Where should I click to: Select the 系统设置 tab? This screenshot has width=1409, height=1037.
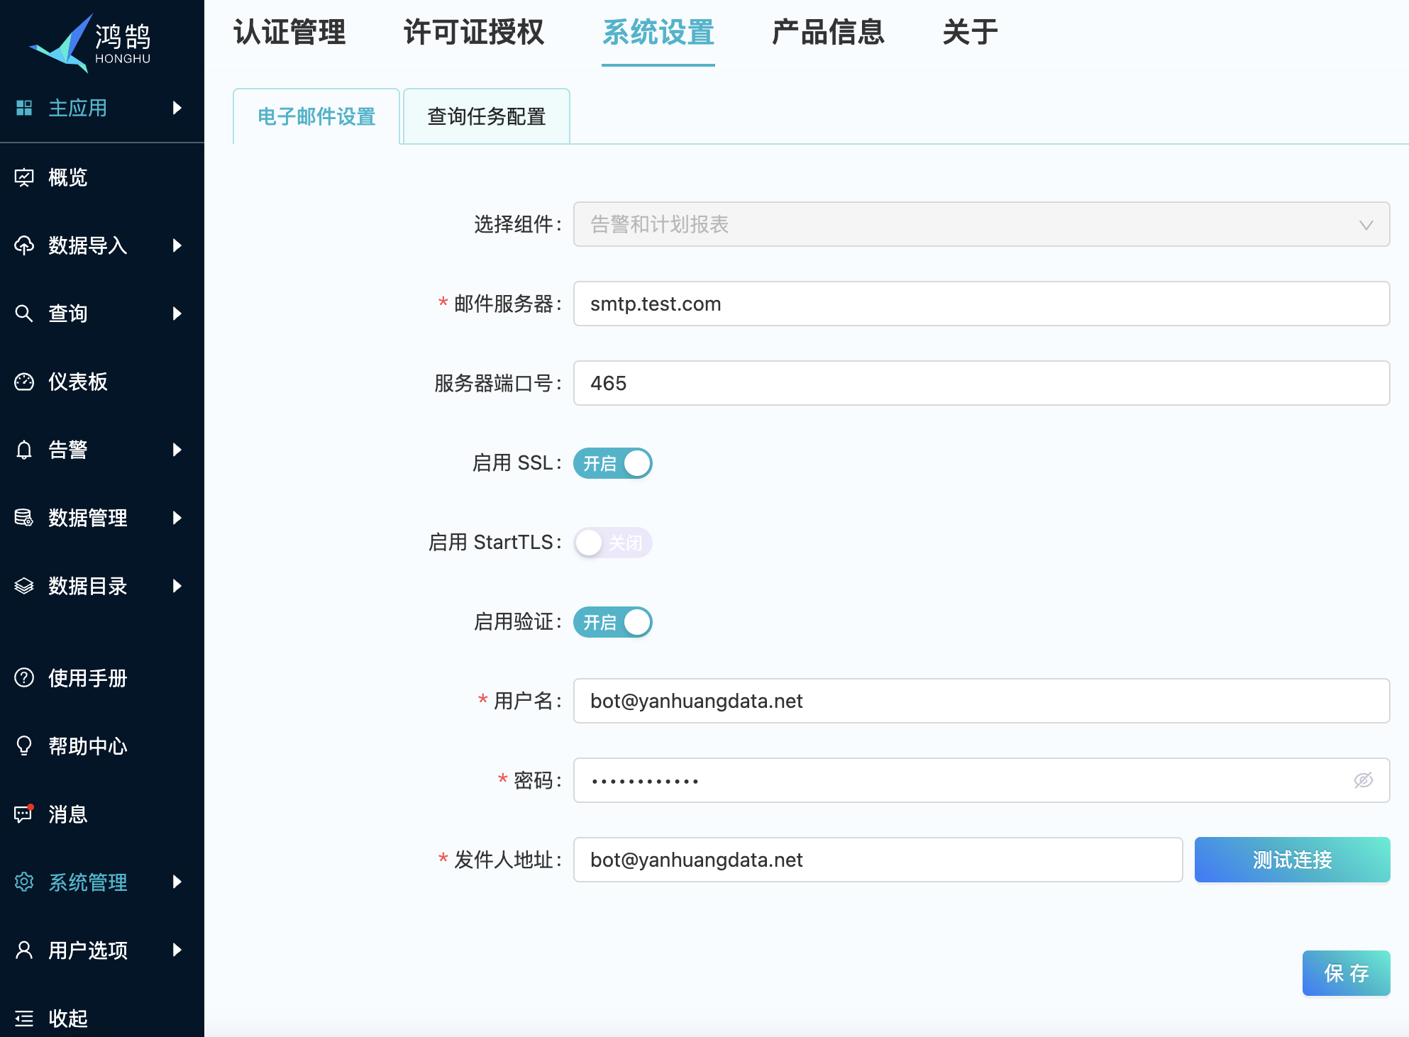point(658,33)
